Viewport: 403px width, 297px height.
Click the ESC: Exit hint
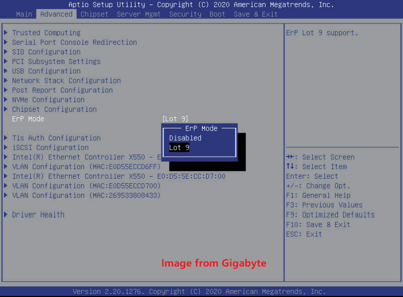click(x=304, y=234)
